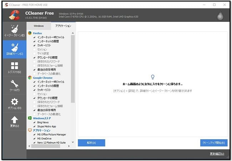Uncheck Chrome ダウンロードの履歴
The image size is (232, 161).
[x=34, y=98]
